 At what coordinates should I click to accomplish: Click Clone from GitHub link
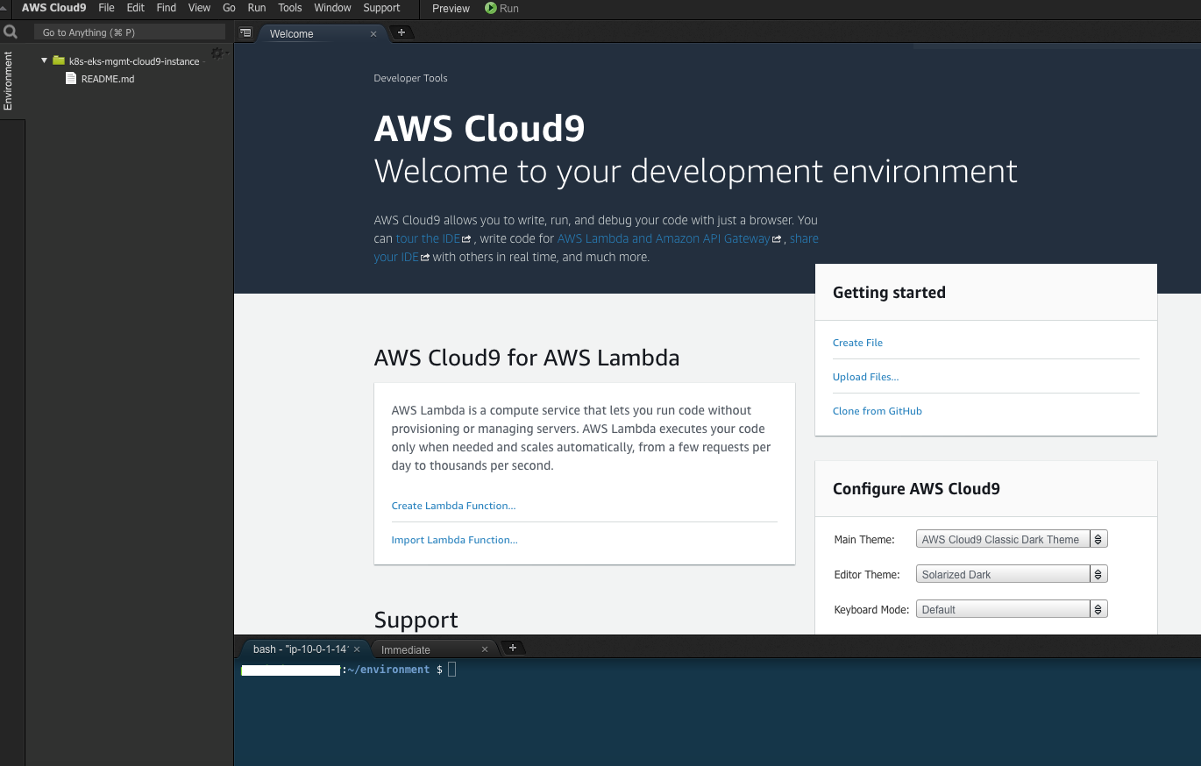coord(878,411)
